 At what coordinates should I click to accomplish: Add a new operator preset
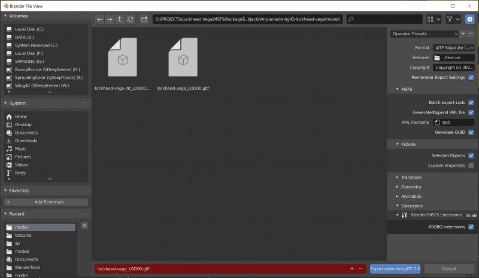463,34
